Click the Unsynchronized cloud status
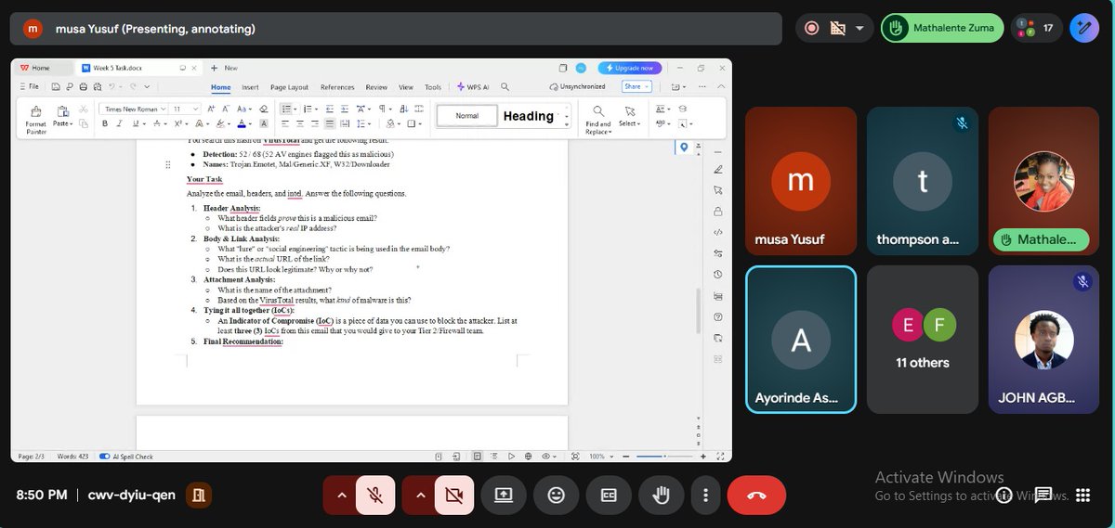This screenshot has width=1115, height=528. 577,86
